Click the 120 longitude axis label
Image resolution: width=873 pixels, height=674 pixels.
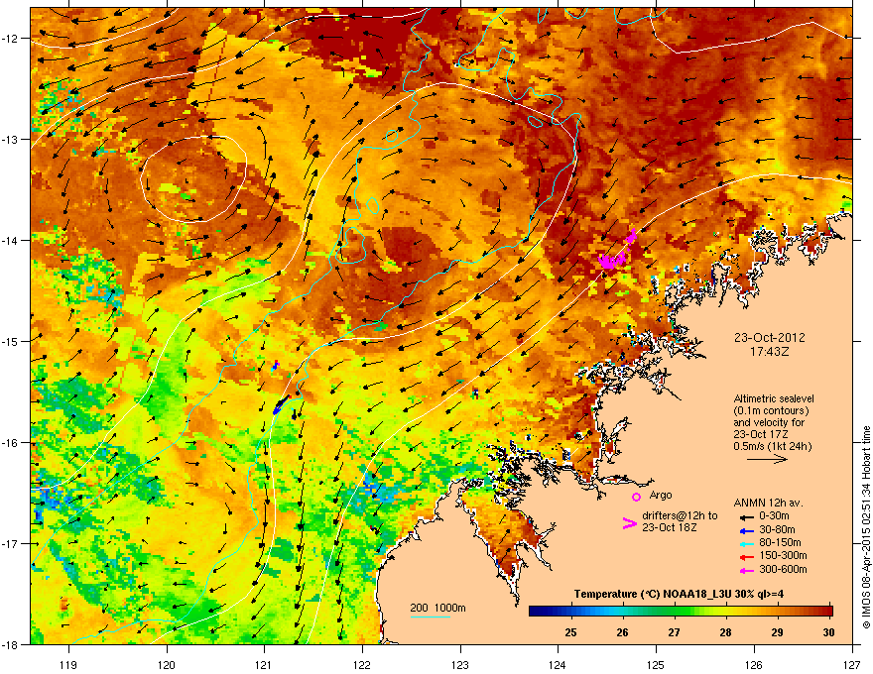pyautogui.click(x=167, y=664)
